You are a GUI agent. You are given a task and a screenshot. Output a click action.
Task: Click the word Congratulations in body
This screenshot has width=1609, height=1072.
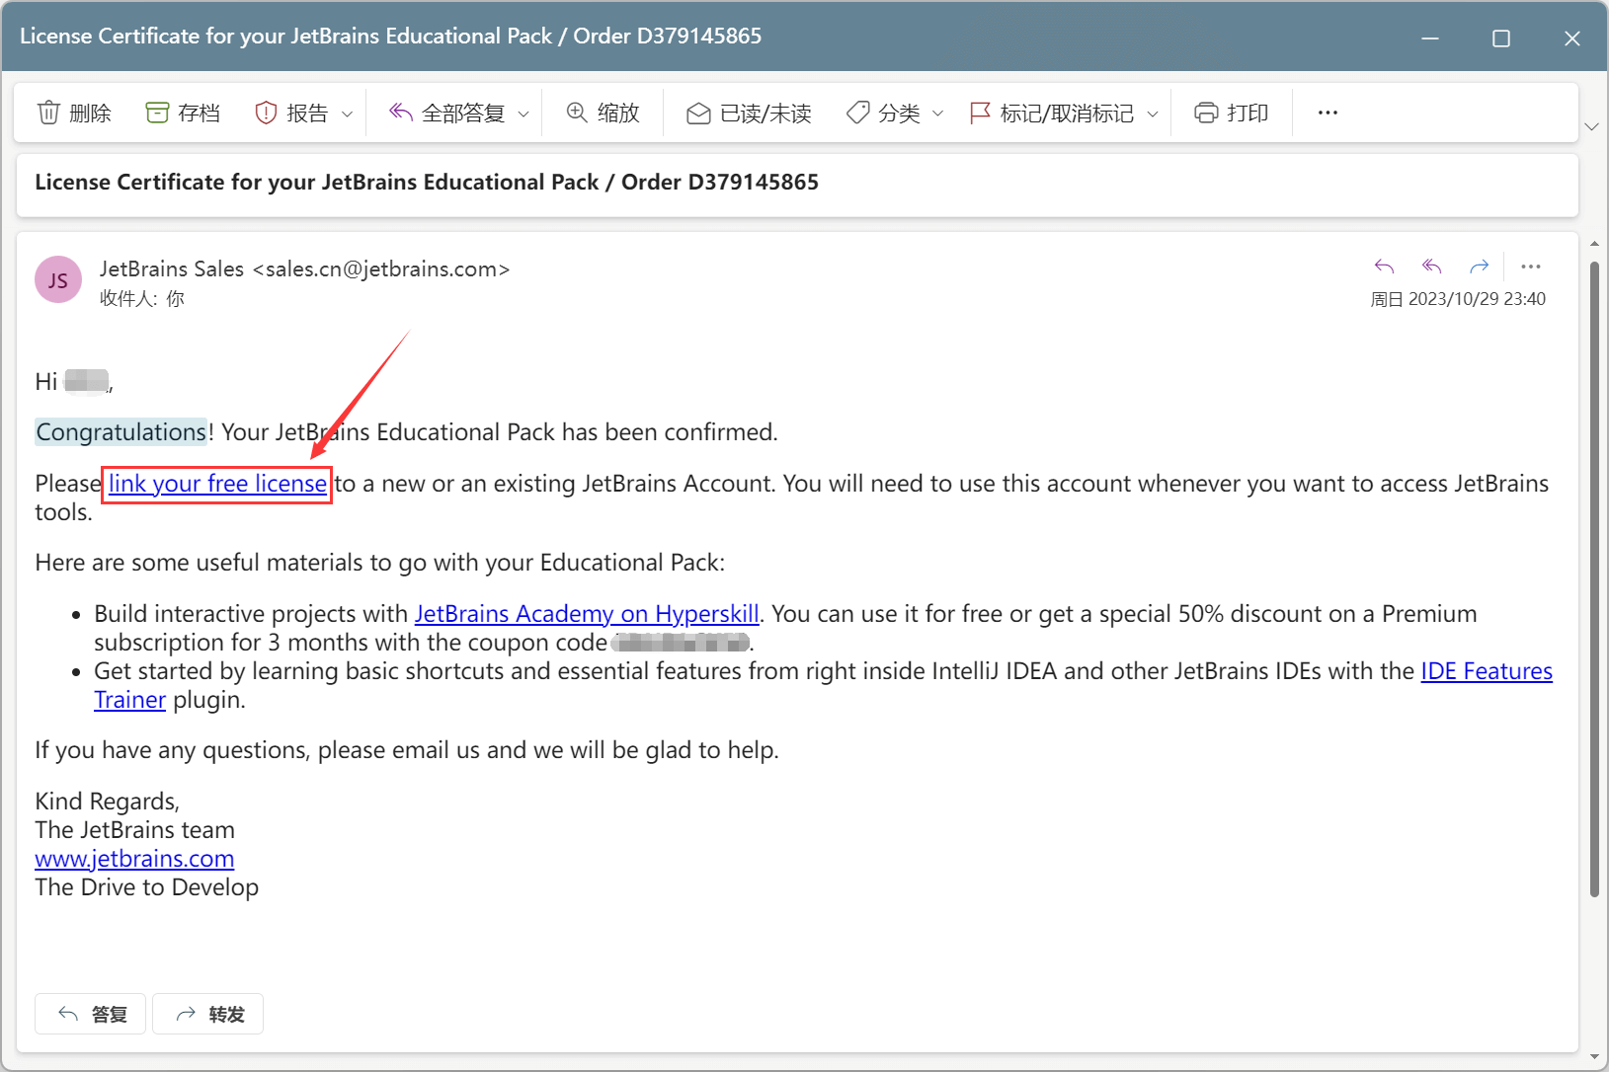(x=121, y=432)
